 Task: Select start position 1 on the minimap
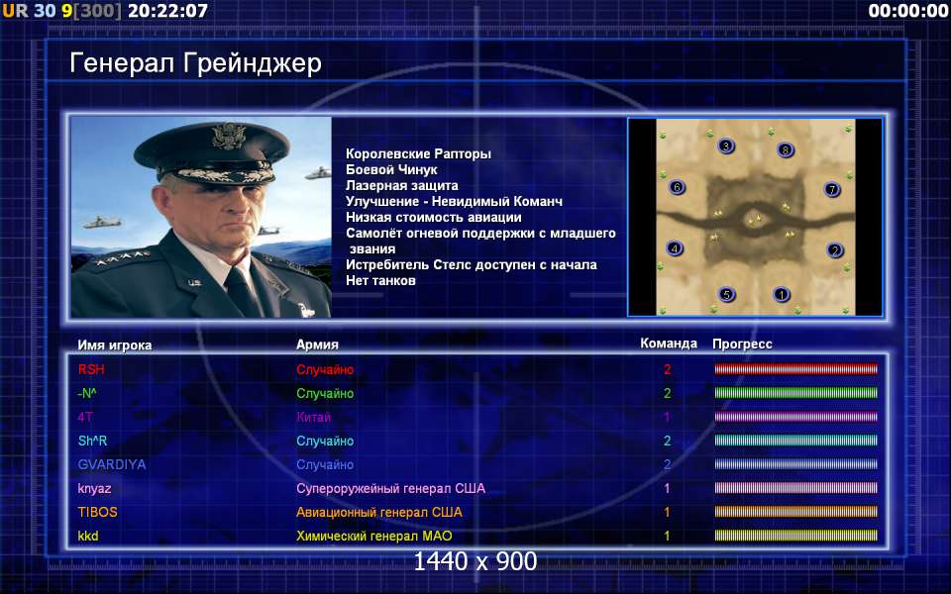[x=782, y=294]
